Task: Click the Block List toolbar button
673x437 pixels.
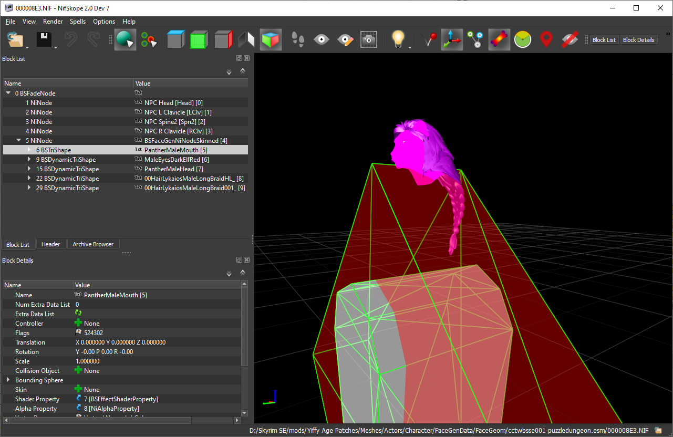Action: [x=604, y=40]
